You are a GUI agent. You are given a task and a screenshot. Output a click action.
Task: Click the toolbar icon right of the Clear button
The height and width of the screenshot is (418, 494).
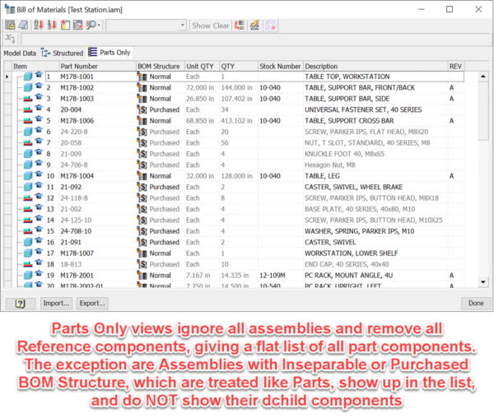point(239,26)
